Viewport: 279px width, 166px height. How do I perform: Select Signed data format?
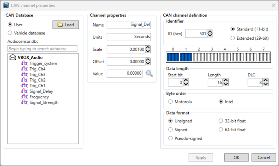[x=170, y=130]
